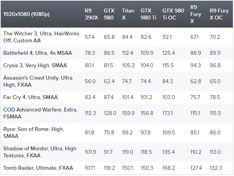Click the Shadow of Mordor row label
This screenshot has width=234, height=176.
pyautogui.click(x=40, y=152)
